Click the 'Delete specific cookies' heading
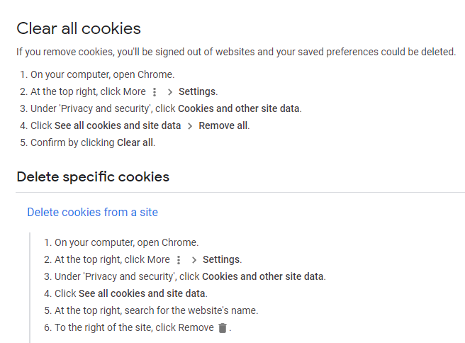Image resolution: width=465 pixels, height=343 pixels. click(93, 177)
